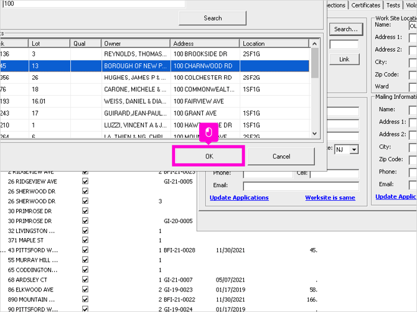Click permit number BFI-21-0028
Viewport: 417px width, 312px height.
pyautogui.click(x=179, y=250)
